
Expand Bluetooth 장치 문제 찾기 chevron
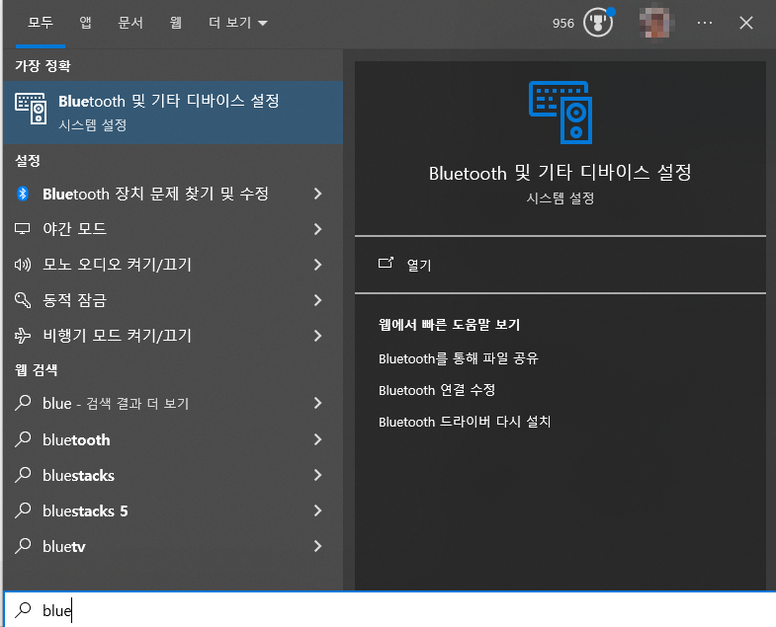(x=317, y=194)
